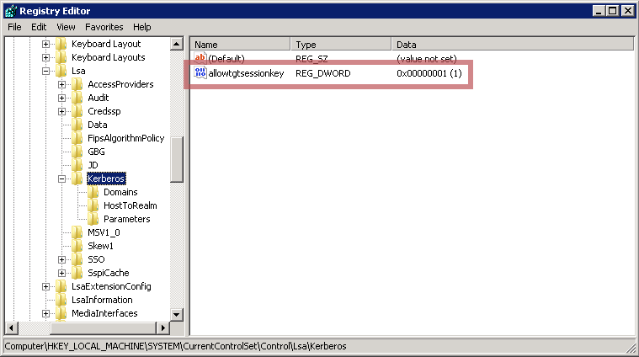Select the Kerberos key label

pos(106,178)
